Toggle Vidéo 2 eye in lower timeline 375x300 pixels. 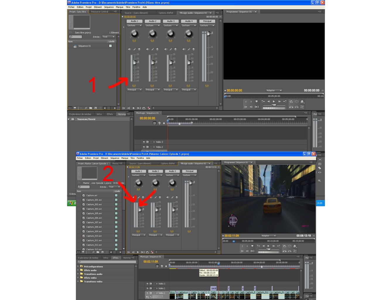point(147,288)
